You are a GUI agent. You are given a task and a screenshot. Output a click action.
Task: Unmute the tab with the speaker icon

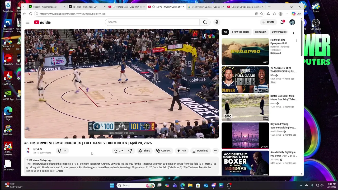tap(153, 7)
